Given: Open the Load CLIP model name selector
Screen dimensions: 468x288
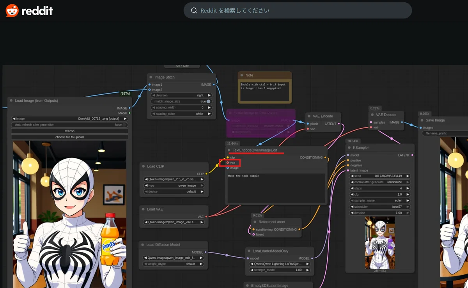Looking at the screenshot, I should coord(174,179).
